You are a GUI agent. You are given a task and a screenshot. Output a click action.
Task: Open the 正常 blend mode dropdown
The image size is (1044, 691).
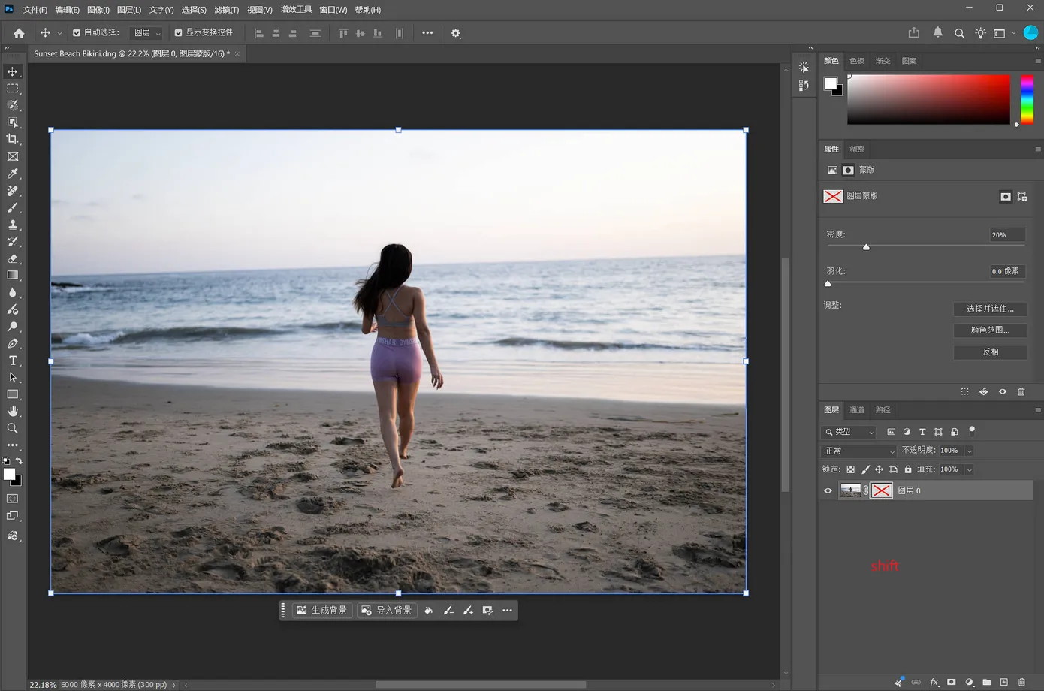pyautogui.click(x=859, y=451)
